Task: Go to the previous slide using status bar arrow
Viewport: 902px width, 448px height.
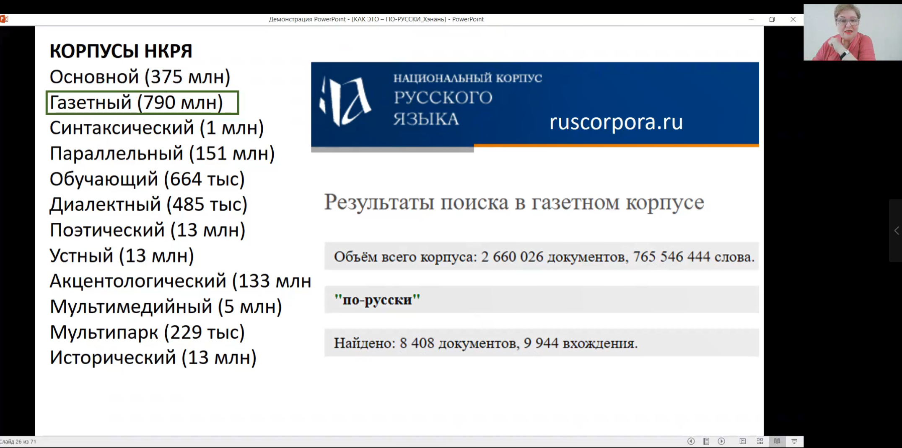Action: click(691, 441)
